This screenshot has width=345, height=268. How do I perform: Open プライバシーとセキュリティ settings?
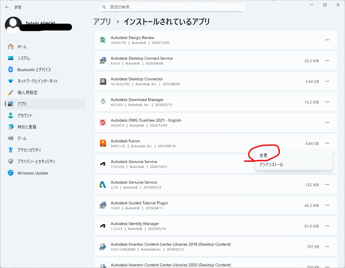(45, 161)
